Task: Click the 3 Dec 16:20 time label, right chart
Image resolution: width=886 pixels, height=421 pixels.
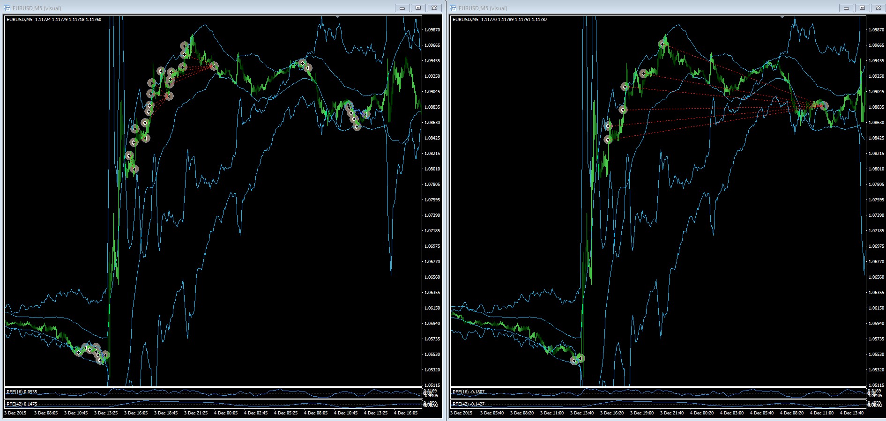Action: pos(612,413)
